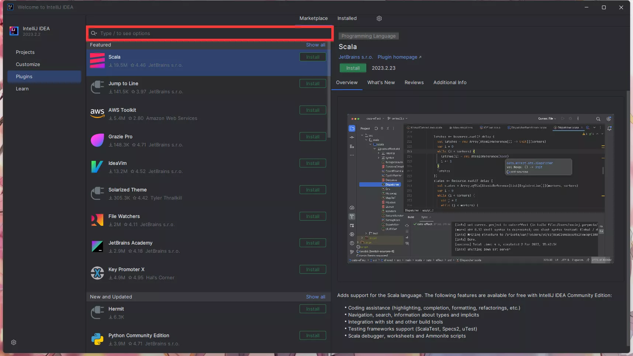Open the Reviews tab
Viewport: 633px width, 356px height.
tap(414, 83)
